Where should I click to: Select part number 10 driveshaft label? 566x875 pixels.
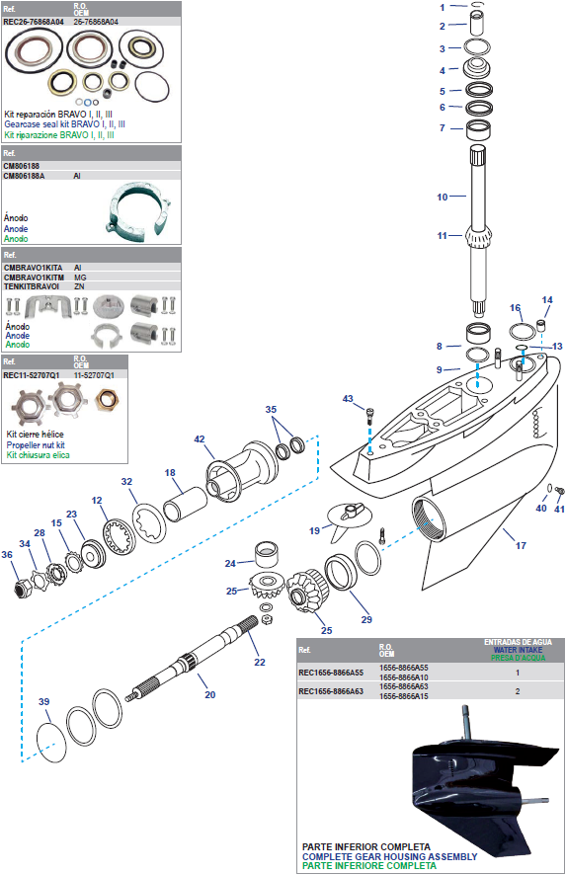coord(443,197)
